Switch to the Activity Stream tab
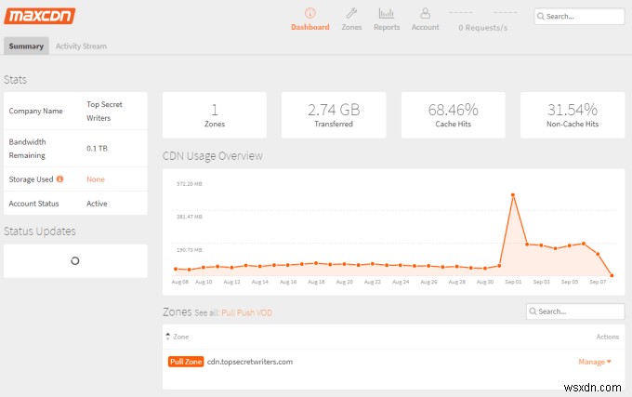The height and width of the screenshot is (397, 632). pos(81,46)
